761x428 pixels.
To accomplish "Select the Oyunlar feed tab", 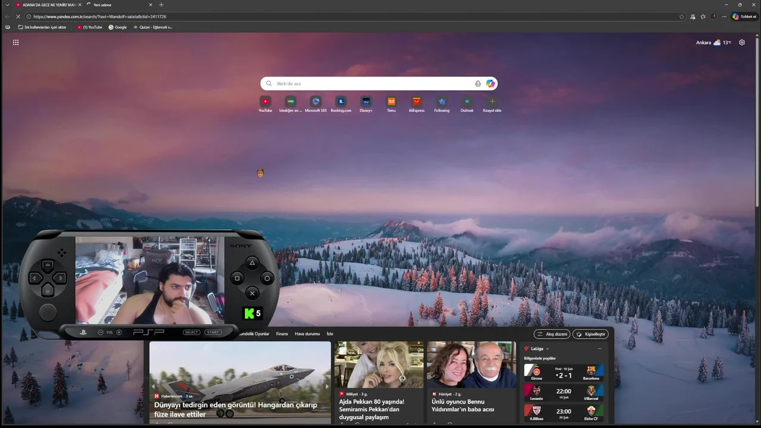I will pyautogui.click(x=254, y=334).
